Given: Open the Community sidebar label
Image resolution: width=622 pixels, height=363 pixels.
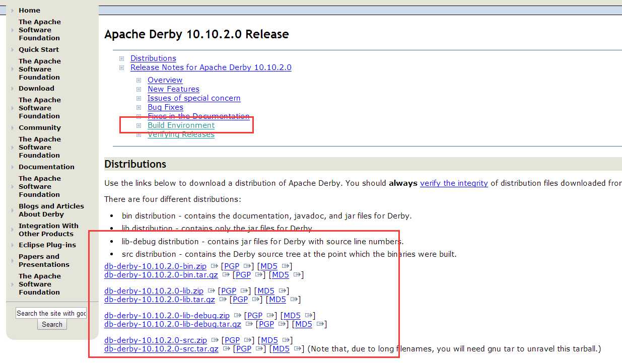Looking at the screenshot, I should [40, 127].
